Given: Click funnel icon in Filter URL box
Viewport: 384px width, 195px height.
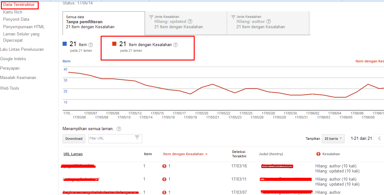Looking at the screenshot, I should pos(137,138).
